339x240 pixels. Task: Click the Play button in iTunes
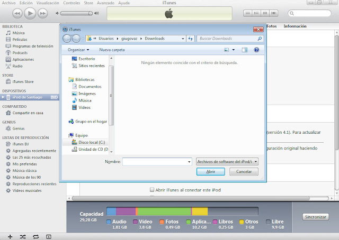[30, 13]
